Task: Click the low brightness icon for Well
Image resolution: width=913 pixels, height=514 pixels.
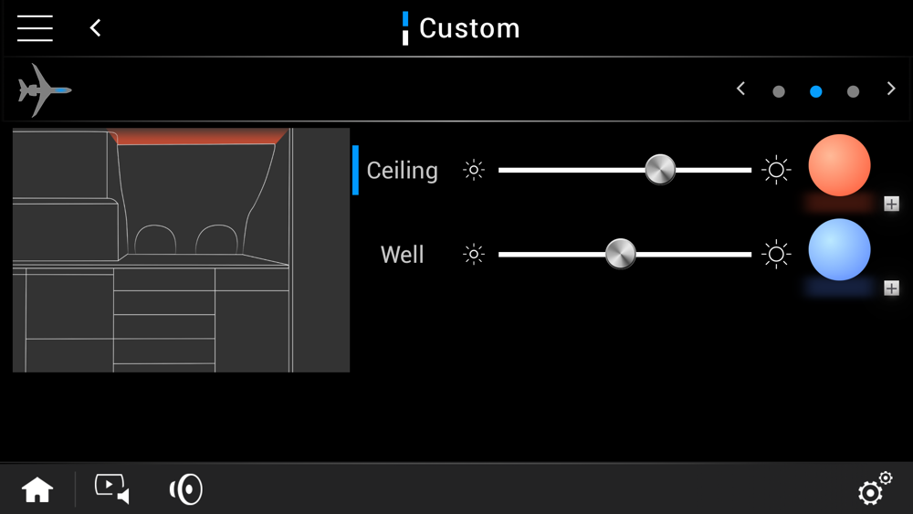Action: [473, 255]
